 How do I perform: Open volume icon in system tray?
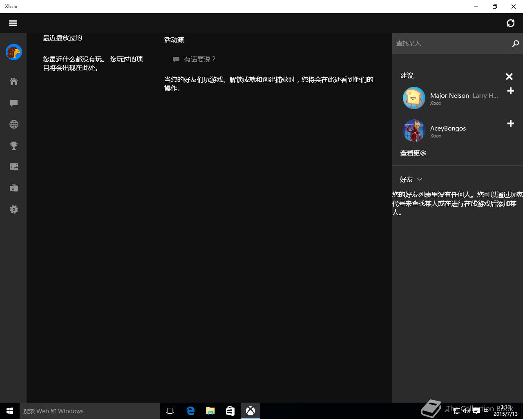[x=466, y=411]
